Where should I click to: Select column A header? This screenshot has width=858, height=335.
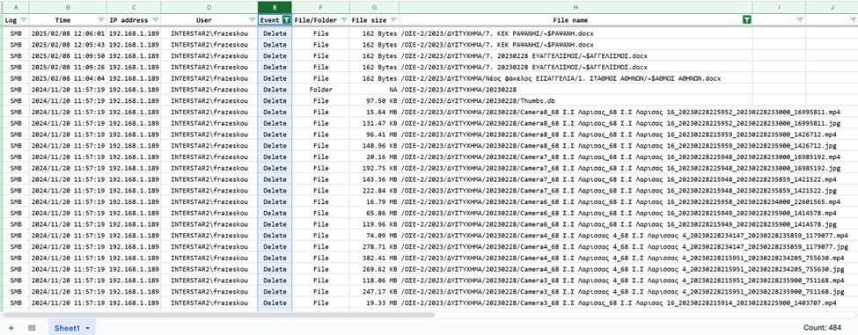(x=16, y=7)
